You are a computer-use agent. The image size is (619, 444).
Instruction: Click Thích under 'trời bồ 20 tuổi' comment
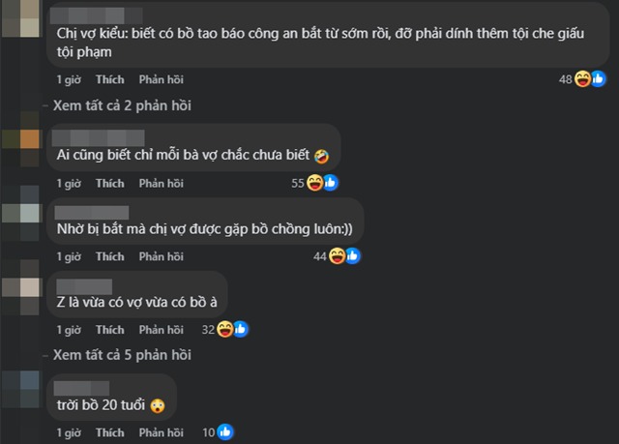pos(110,432)
